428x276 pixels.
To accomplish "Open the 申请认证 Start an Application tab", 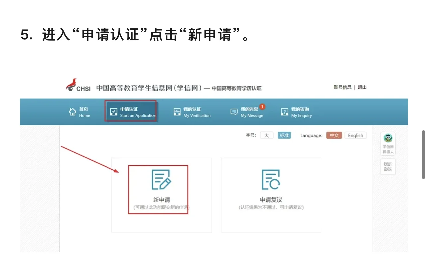I will pyautogui.click(x=133, y=112).
